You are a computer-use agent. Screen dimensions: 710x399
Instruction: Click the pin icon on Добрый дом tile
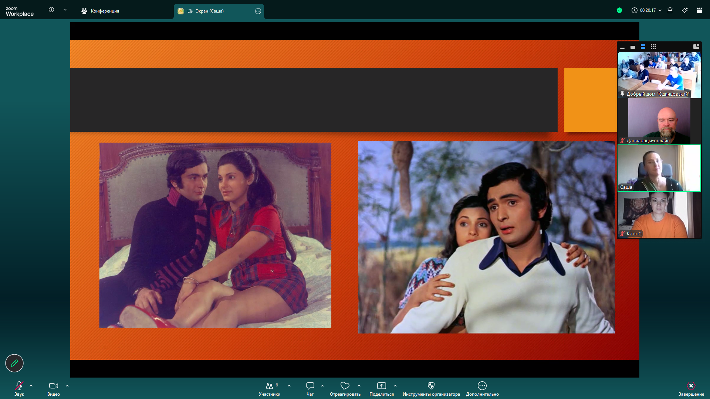click(x=622, y=94)
